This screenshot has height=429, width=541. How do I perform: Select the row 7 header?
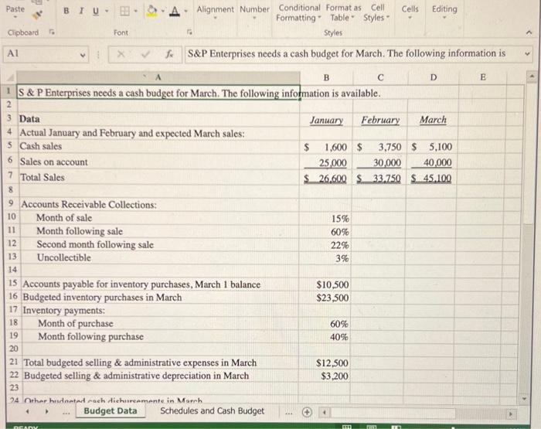tap(11, 175)
